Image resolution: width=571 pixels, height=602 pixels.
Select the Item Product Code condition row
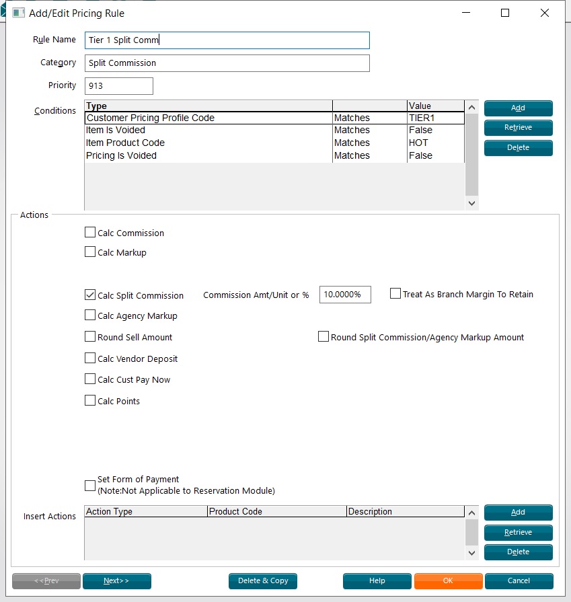pos(274,143)
